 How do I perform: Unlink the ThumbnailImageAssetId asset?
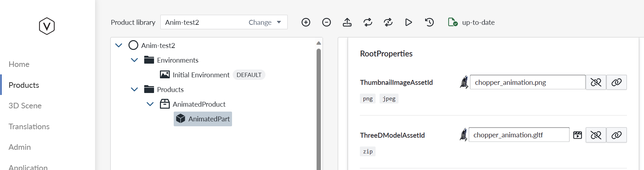point(596,82)
